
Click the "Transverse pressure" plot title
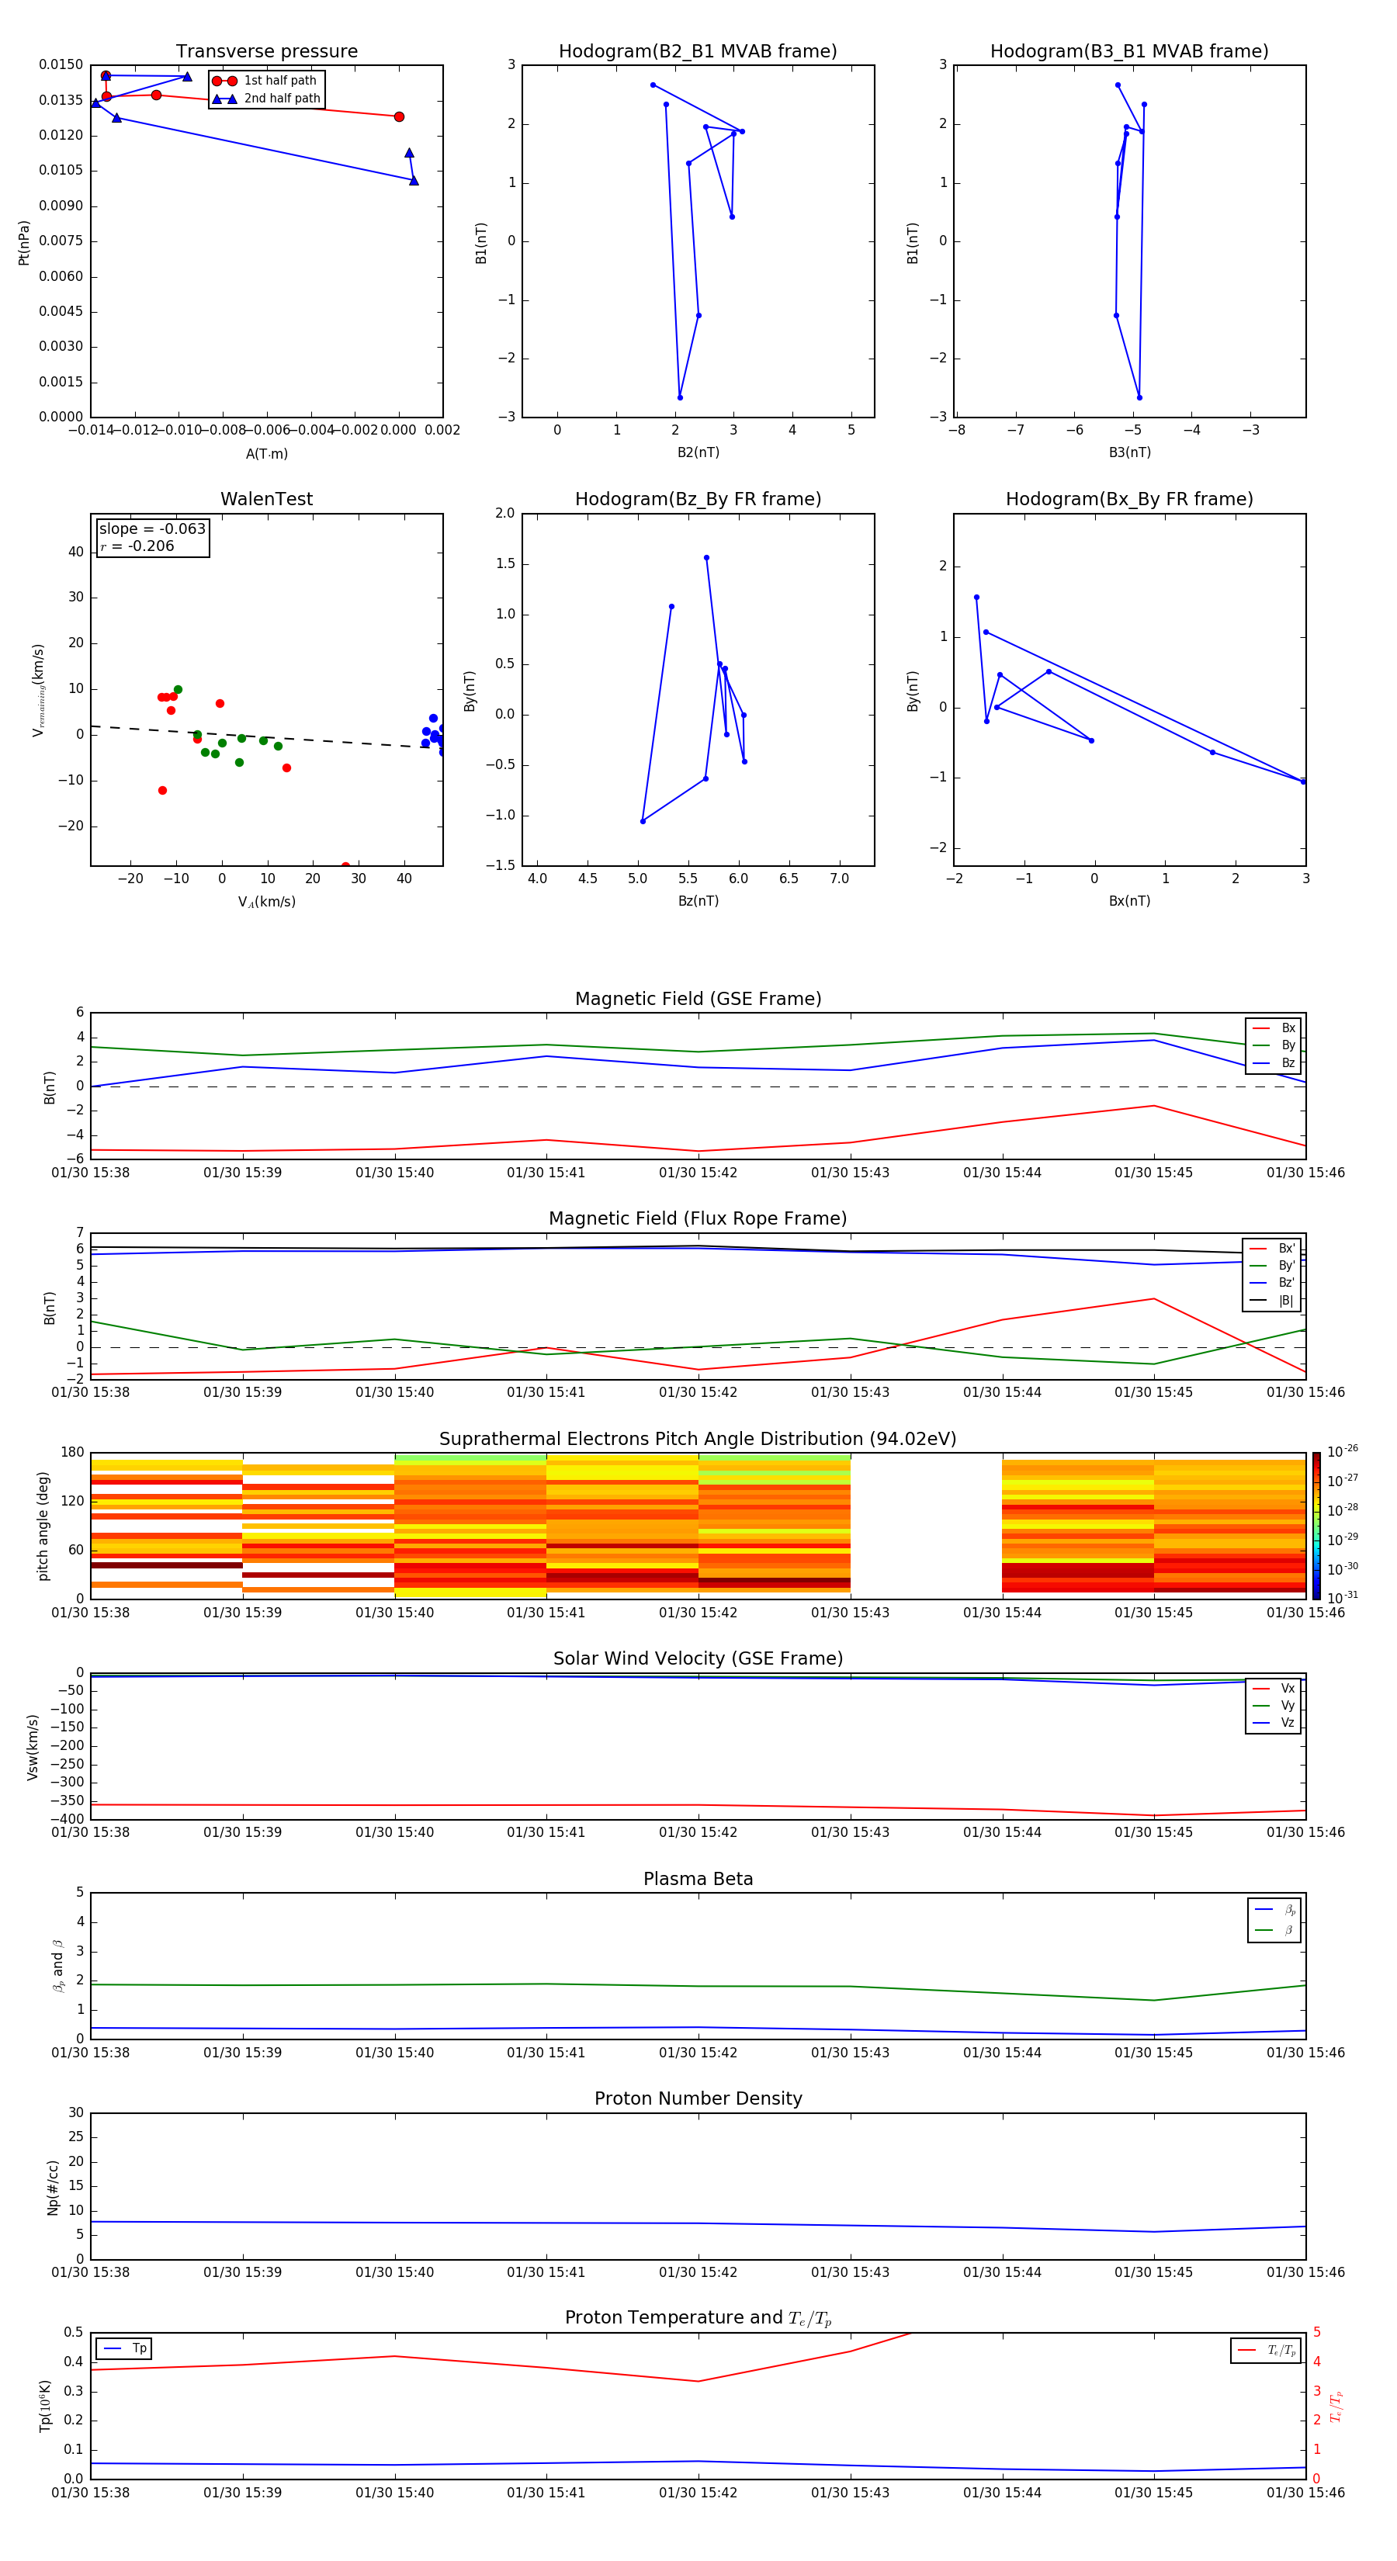coord(266,50)
